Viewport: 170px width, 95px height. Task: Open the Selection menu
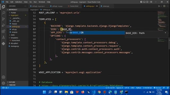coord(19,2)
